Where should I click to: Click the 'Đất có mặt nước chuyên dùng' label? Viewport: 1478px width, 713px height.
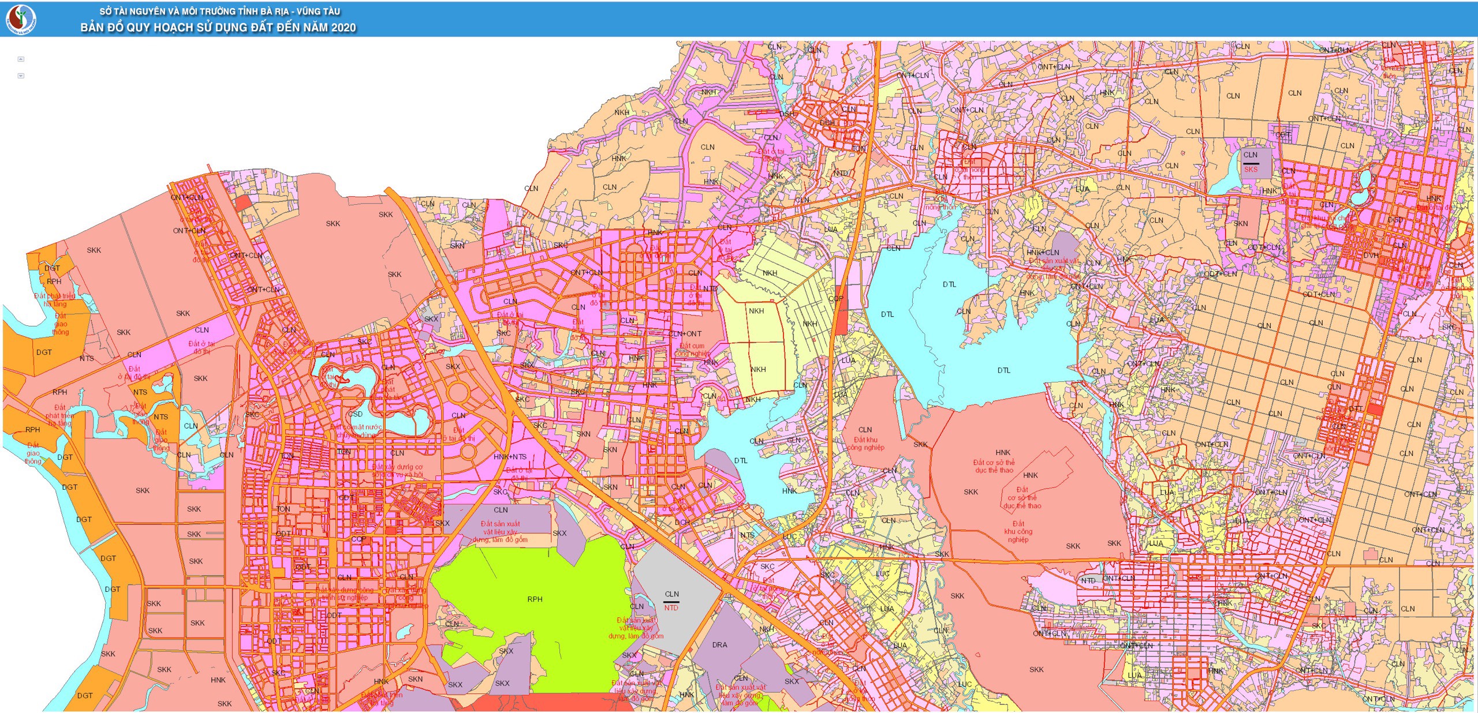coord(357,431)
